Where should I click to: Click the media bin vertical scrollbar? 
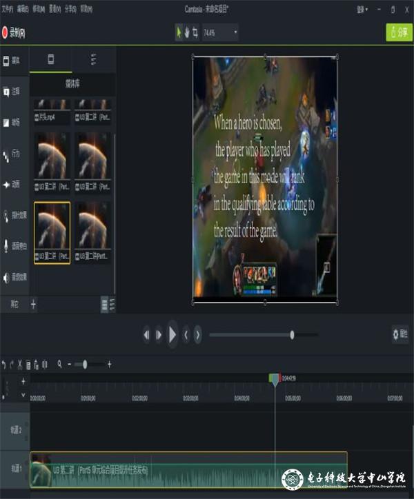(114, 213)
